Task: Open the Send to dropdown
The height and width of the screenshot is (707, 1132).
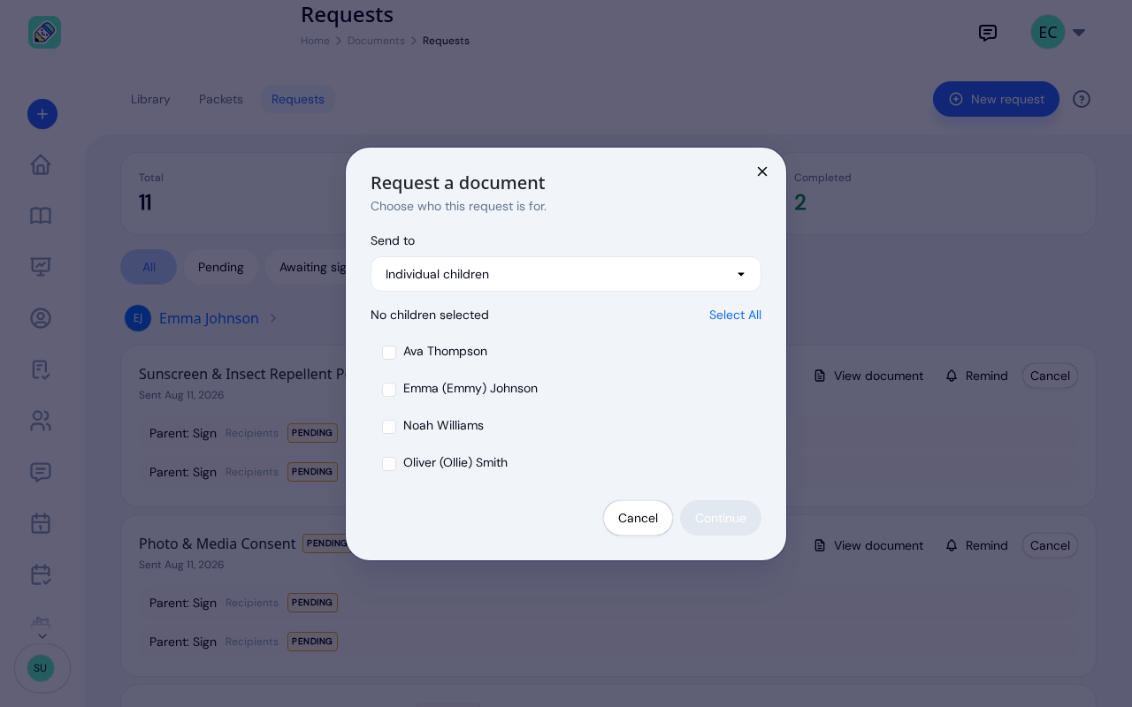Action: point(566,274)
